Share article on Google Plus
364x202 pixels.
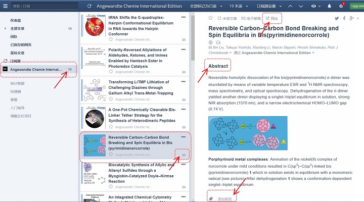352,18
